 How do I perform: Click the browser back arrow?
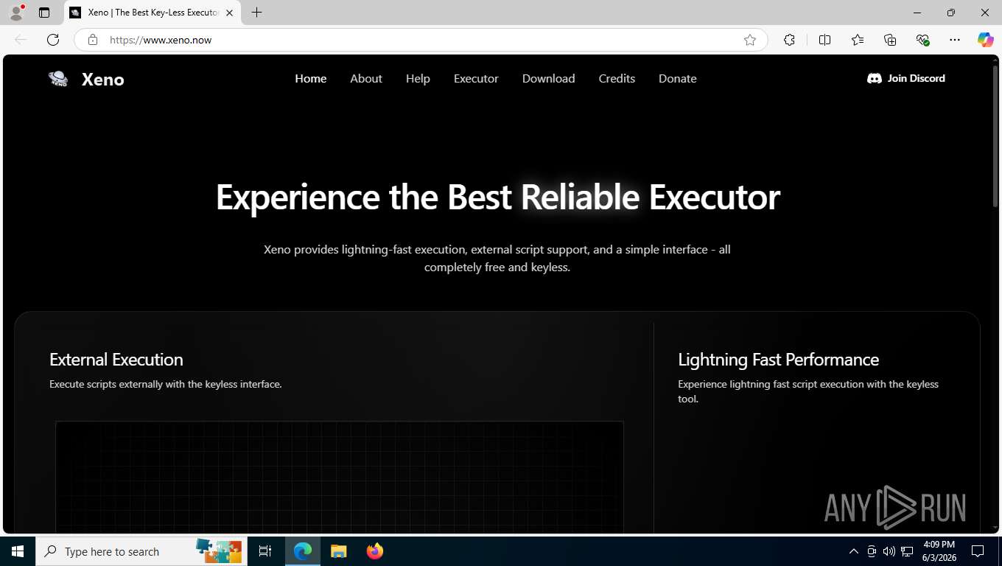(x=21, y=40)
